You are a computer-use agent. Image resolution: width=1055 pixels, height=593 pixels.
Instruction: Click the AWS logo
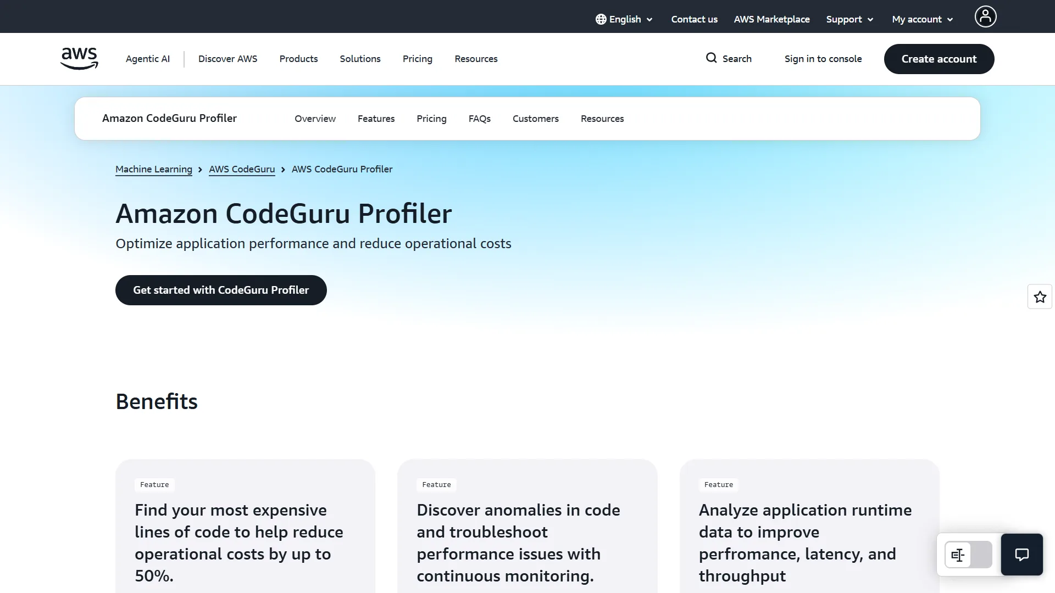(79, 59)
